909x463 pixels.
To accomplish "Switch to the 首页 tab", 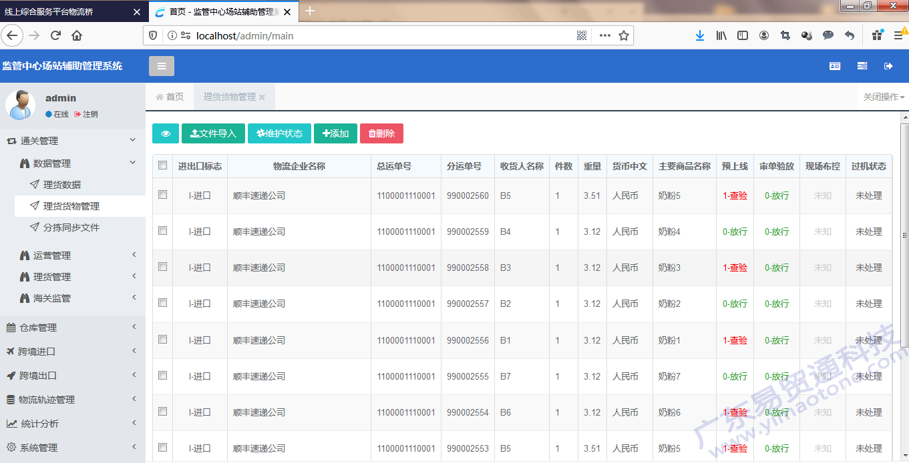I will point(170,97).
